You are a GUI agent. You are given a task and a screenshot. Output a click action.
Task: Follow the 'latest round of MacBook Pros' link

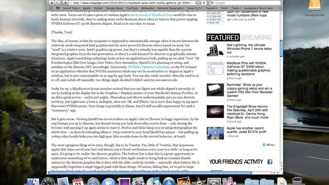click(x=151, y=15)
